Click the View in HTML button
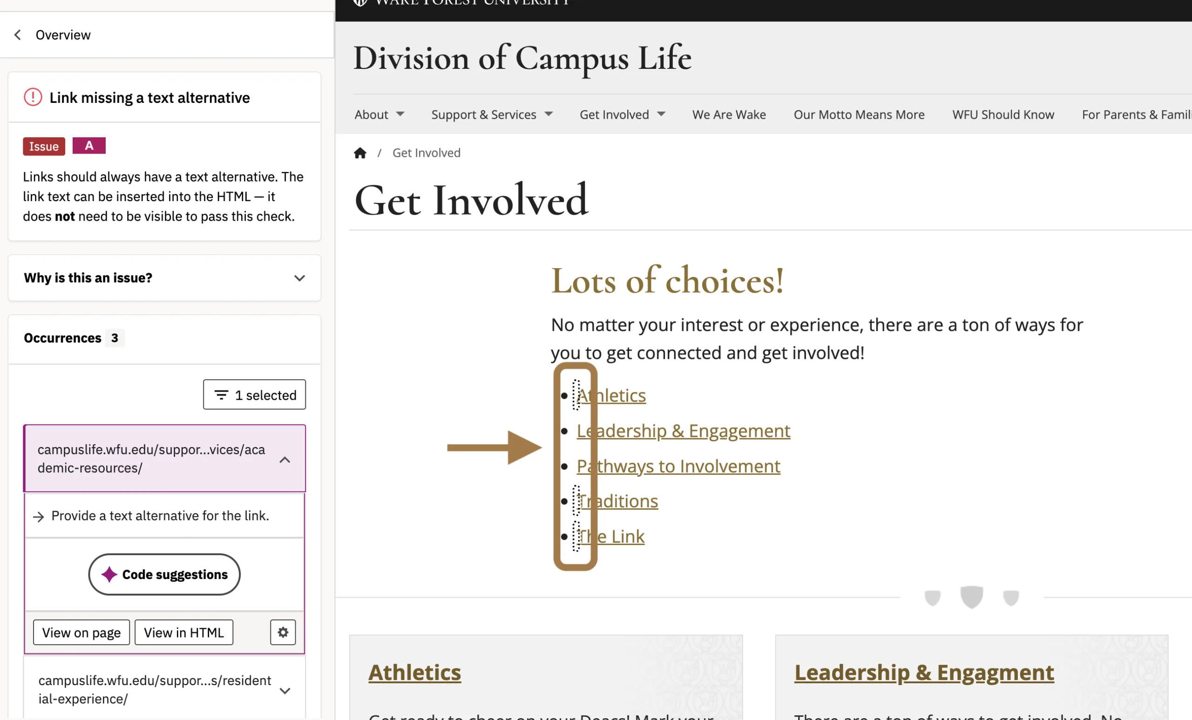 tap(184, 632)
